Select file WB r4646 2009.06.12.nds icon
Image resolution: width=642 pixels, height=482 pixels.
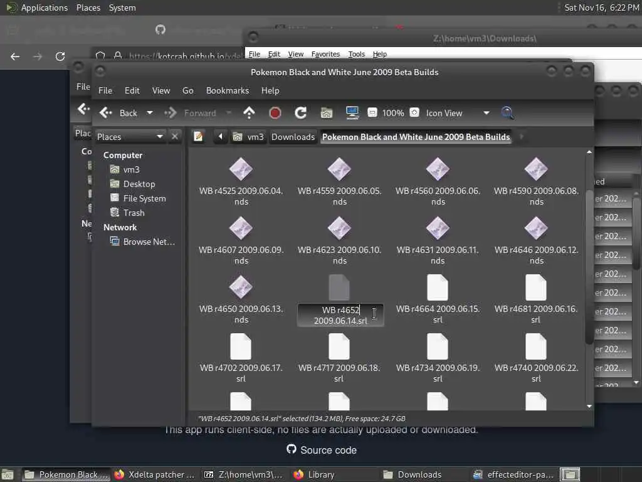(536, 227)
